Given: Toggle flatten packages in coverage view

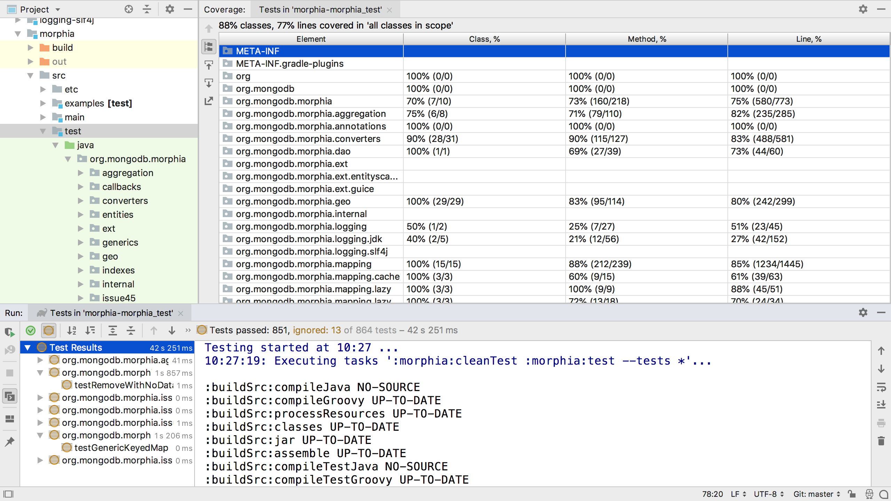Looking at the screenshot, I should (209, 46).
